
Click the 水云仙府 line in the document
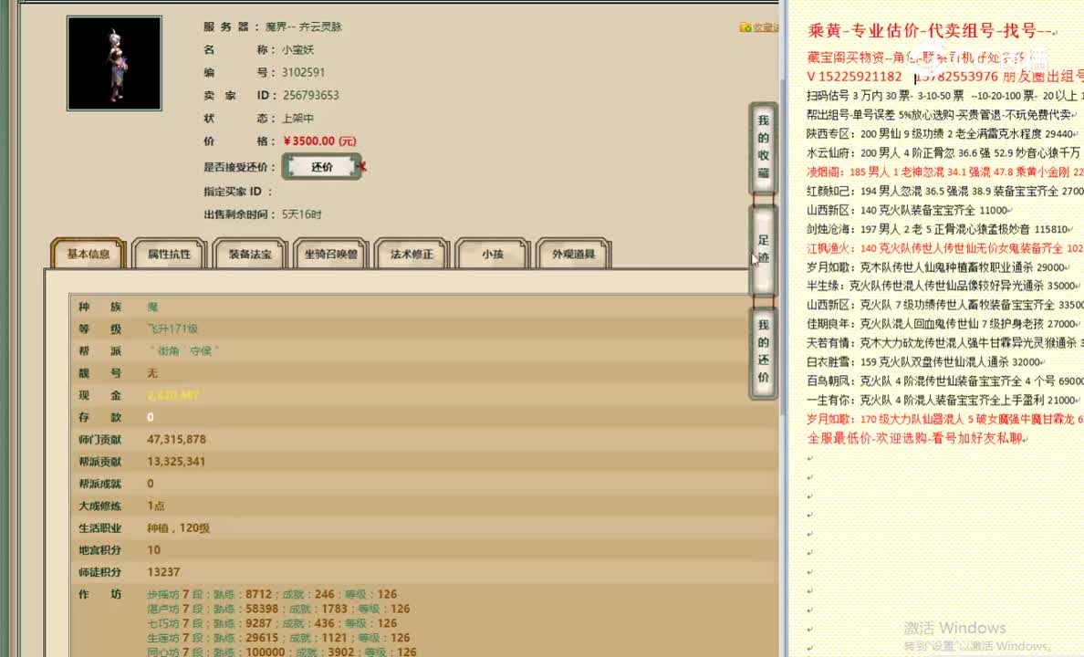(x=943, y=152)
